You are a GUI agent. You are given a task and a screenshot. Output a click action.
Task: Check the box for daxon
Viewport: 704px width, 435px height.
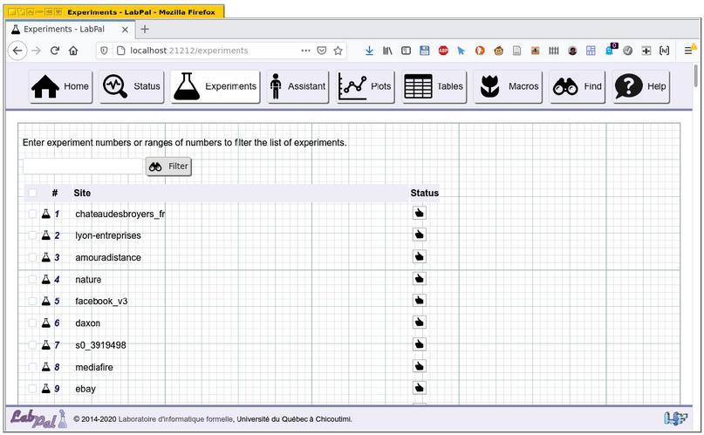tap(32, 323)
